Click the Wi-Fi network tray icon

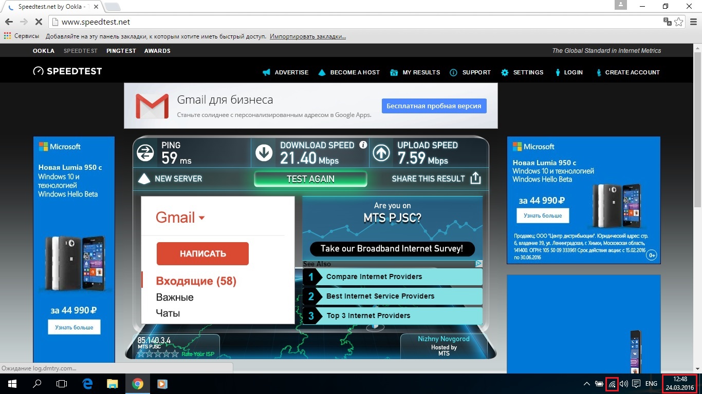[612, 383]
